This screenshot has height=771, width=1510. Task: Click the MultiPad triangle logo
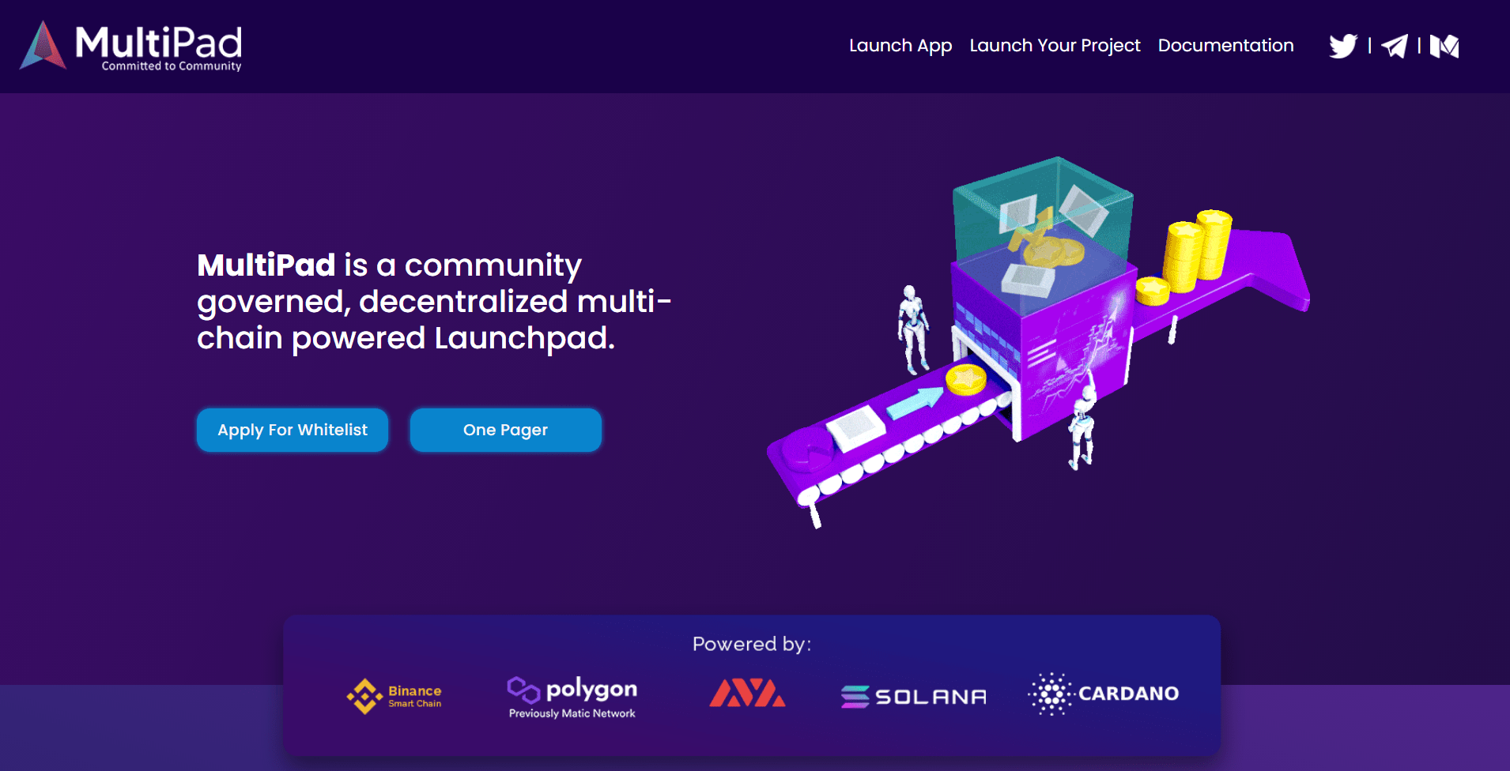click(43, 45)
